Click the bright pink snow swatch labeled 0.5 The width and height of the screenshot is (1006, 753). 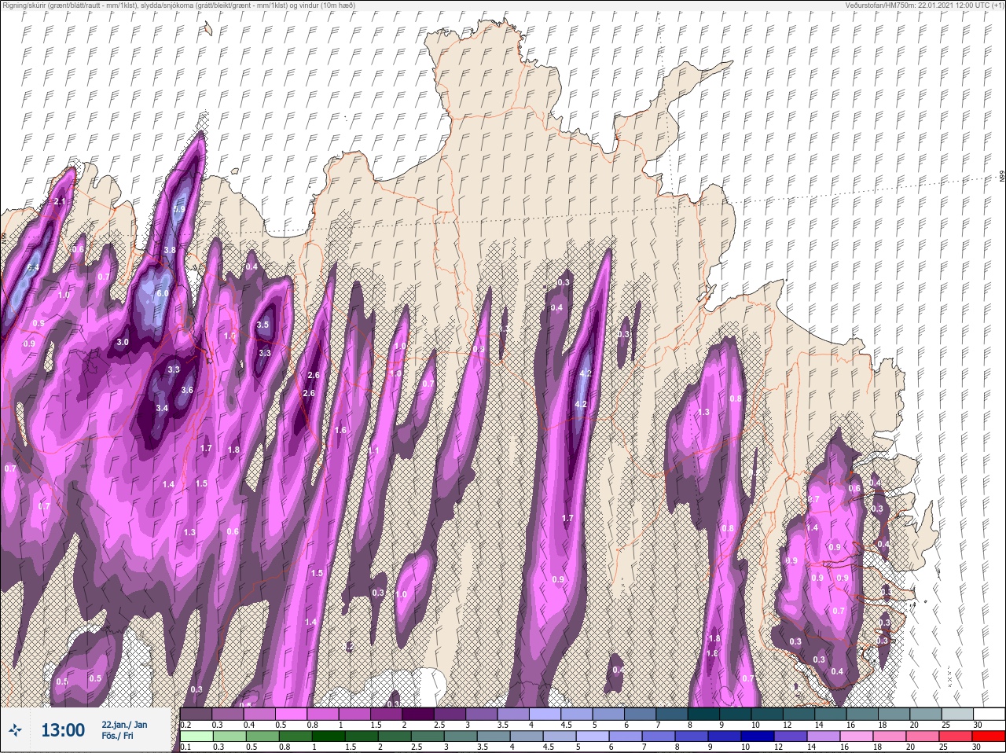[x=291, y=714]
